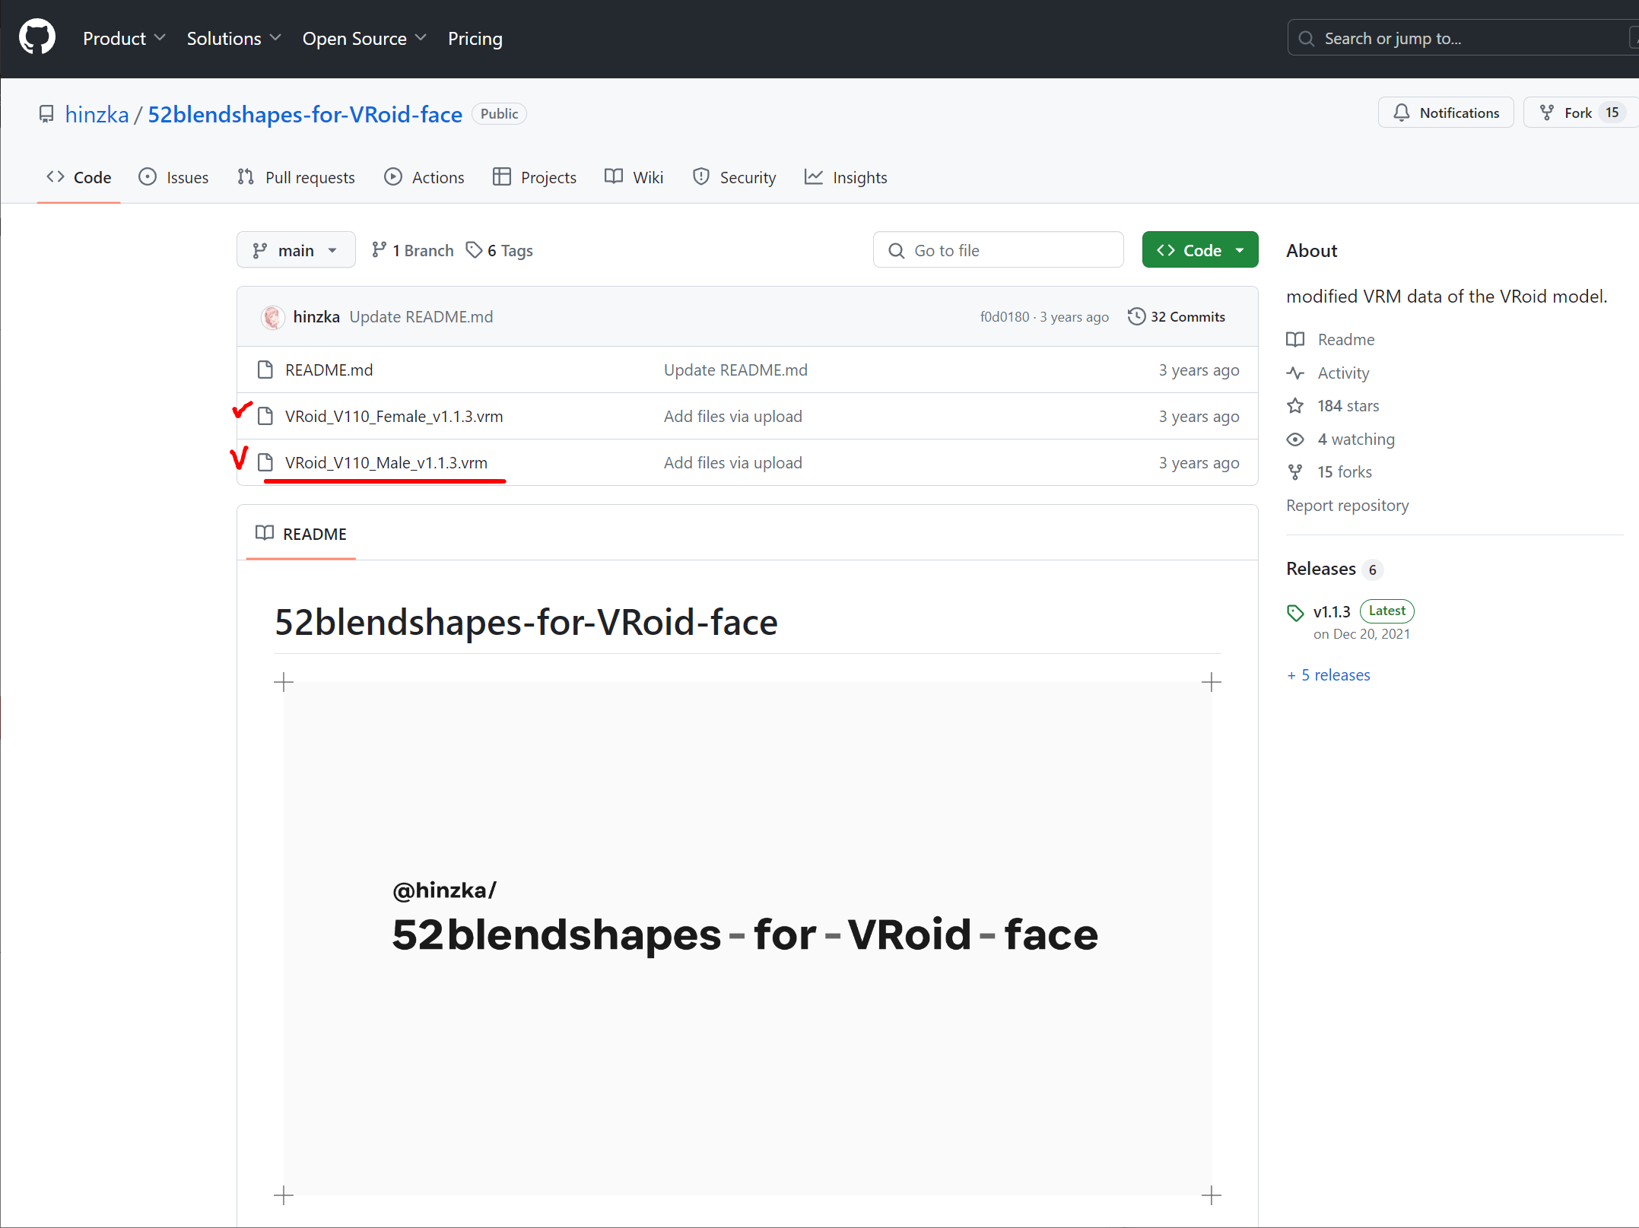Expand the main branch selector
The image size is (1639, 1228).
click(295, 250)
